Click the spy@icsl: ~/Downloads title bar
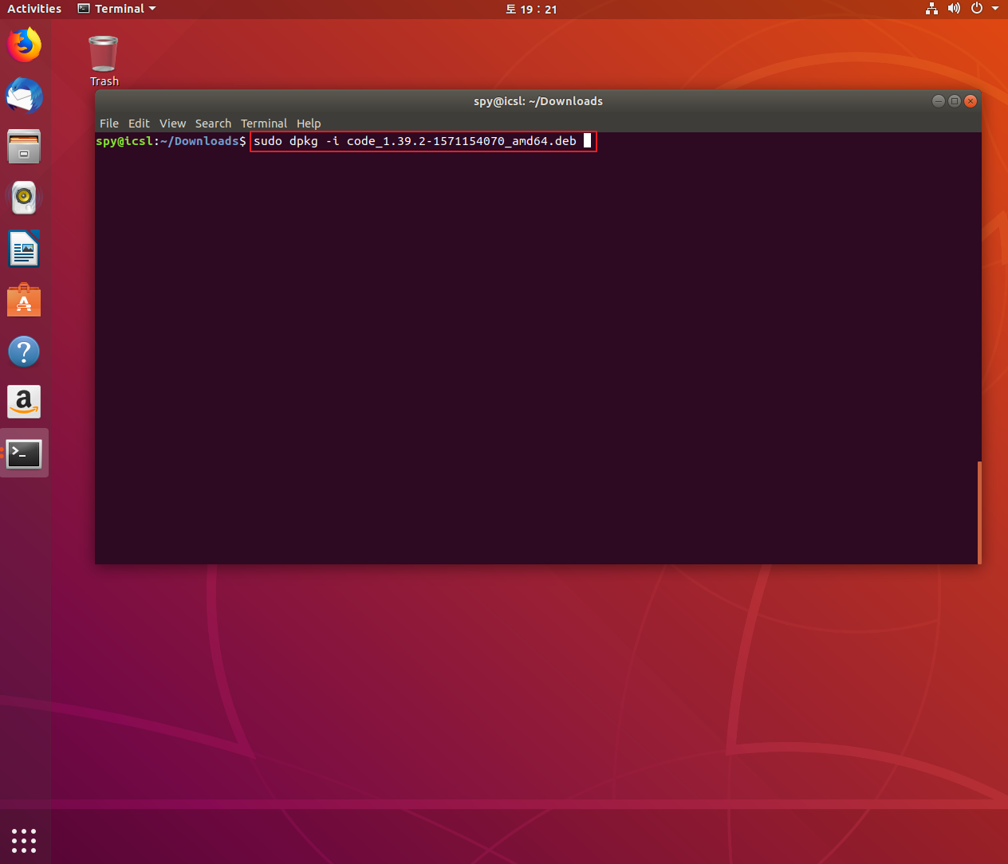1008x864 pixels. tap(538, 101)
